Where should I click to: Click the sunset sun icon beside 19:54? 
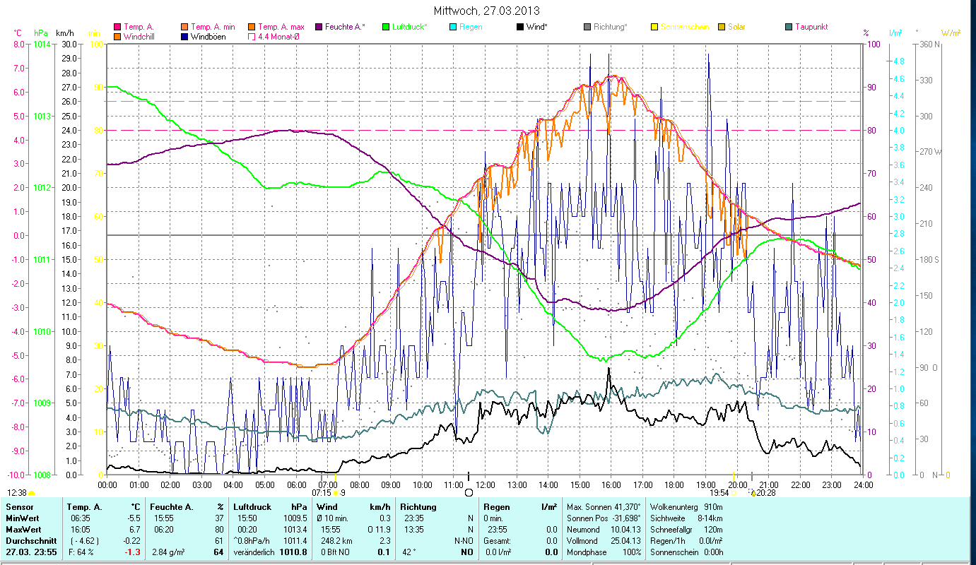[734, 492]
